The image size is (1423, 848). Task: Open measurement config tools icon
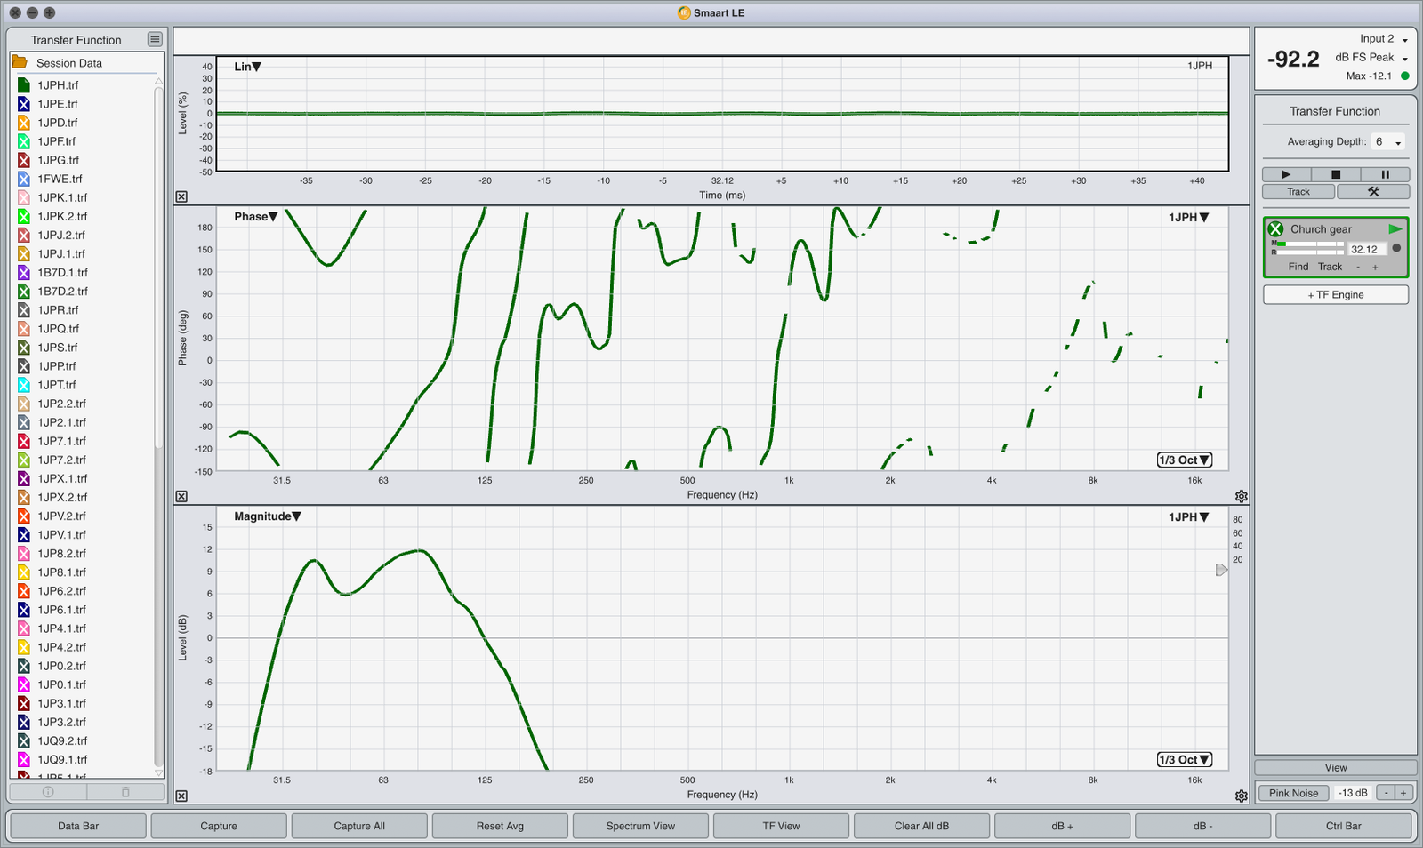coord(1373,191)
